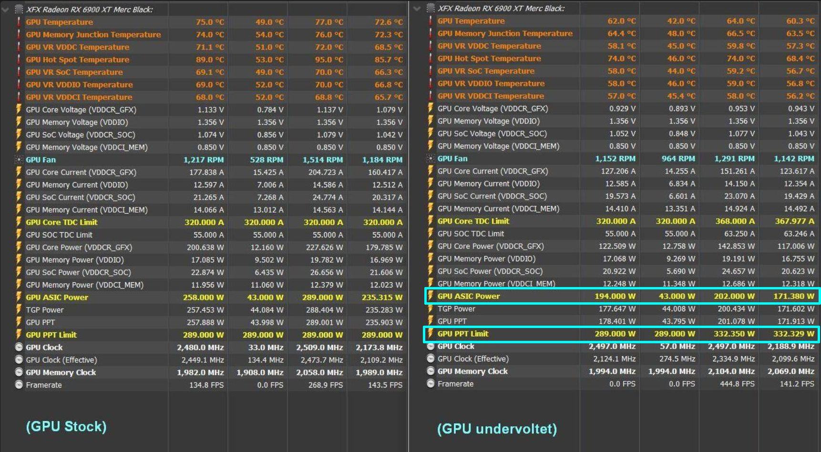Click lightning icon beside GPU SOC TDC Limit, undervolted panel
This screenshot has width=821, height=452.
click(x=431, y=234)
